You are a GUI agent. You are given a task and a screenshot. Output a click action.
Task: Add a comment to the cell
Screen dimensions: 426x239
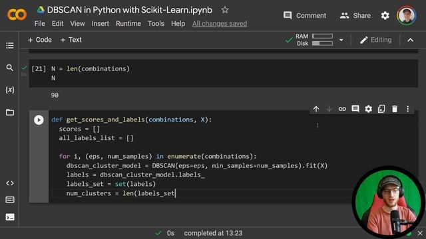pos(355,109)
